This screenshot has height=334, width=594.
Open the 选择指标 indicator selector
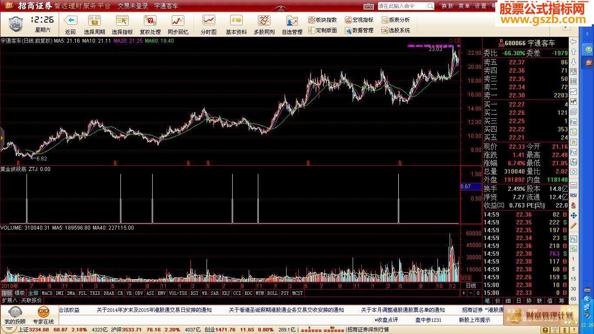122,24
